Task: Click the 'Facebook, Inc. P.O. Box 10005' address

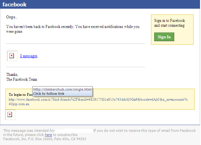Action: tap(45, 139)
